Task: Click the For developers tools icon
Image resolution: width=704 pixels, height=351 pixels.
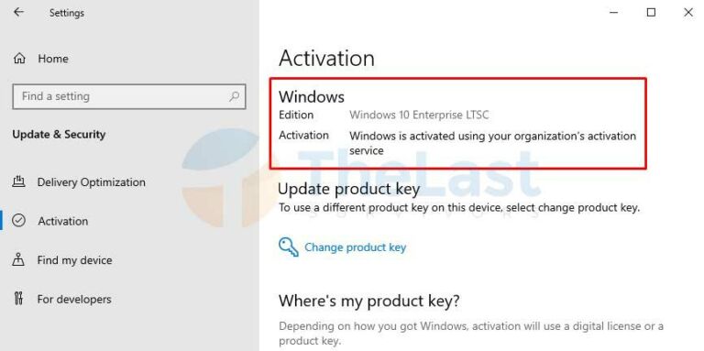Action: pyautogui.click(x=18, y=299)
